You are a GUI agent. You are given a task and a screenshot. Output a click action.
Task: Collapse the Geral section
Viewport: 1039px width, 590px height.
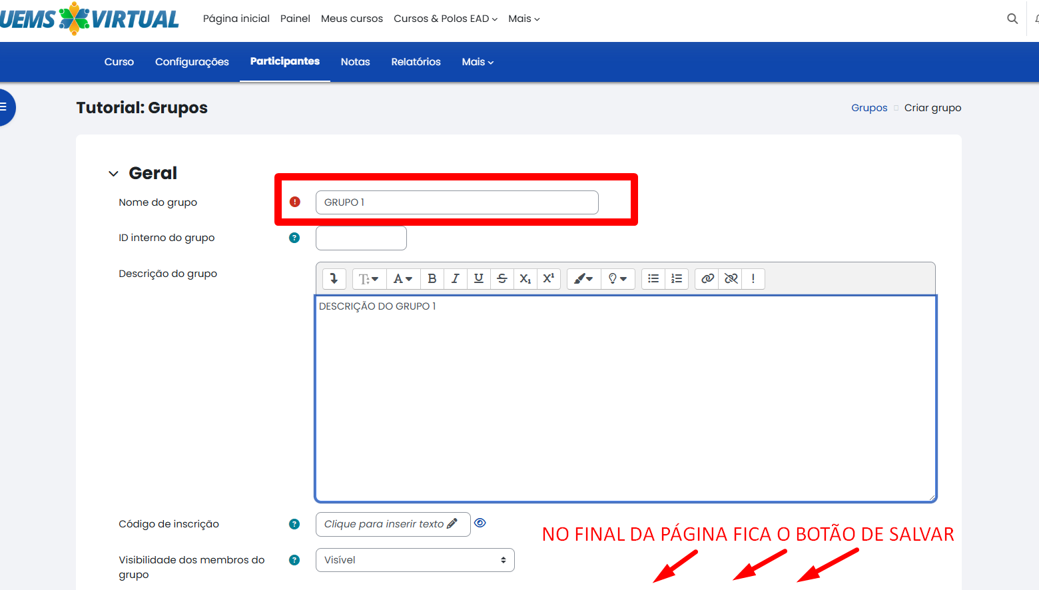click(113, 173)
